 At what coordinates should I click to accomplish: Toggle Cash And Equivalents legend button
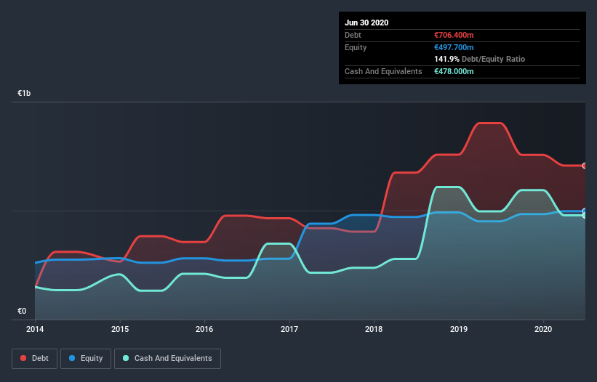[167, 359]
